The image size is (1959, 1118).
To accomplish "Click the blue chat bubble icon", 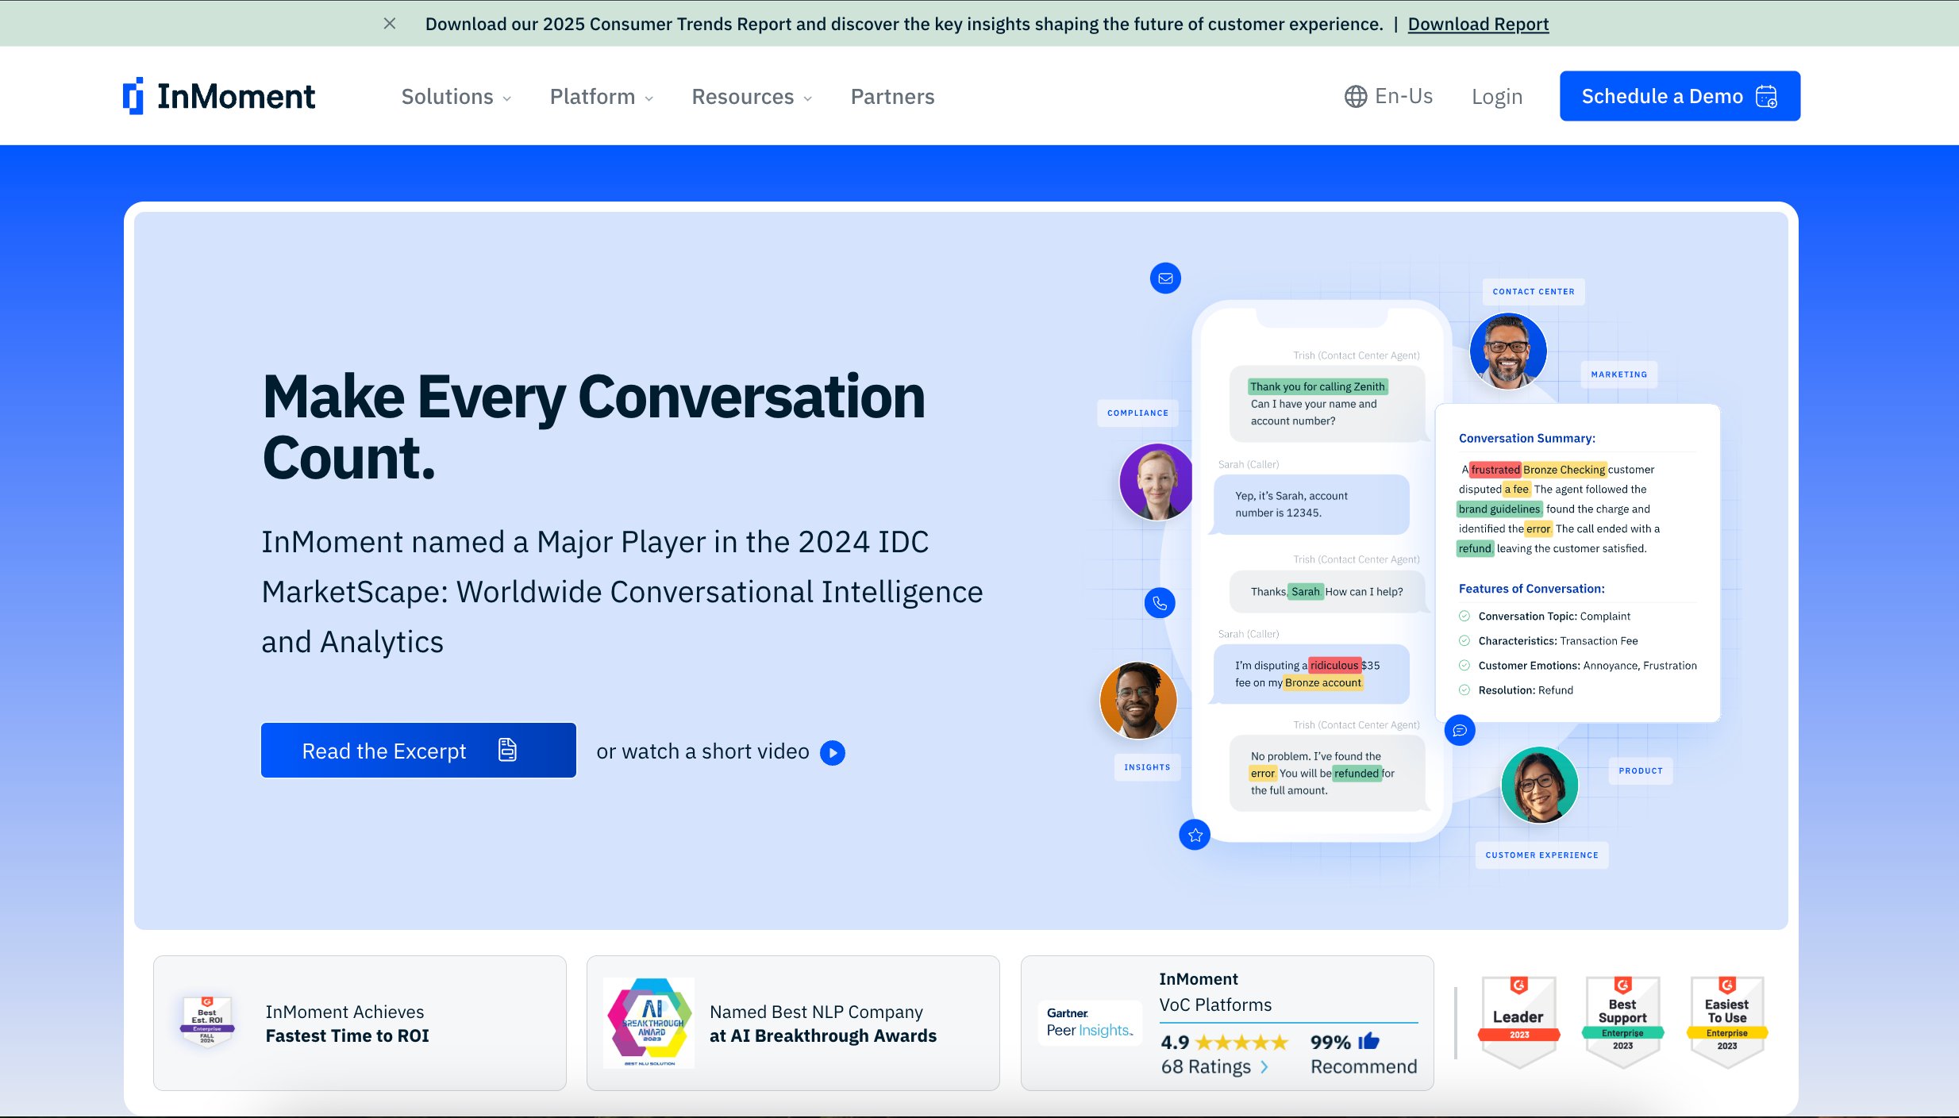I will 1459,730.
